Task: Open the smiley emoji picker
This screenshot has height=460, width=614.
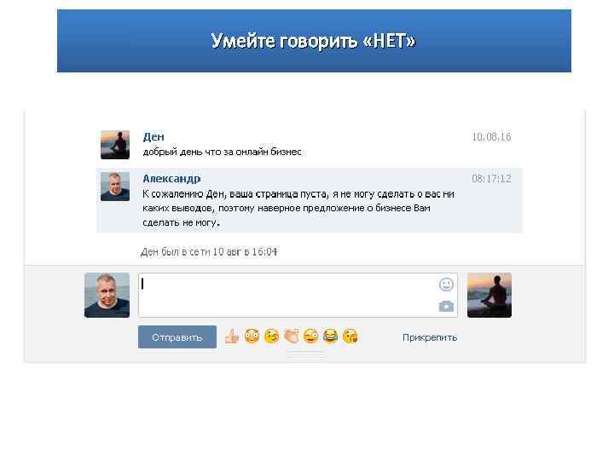Action: (x=446, y=285)
